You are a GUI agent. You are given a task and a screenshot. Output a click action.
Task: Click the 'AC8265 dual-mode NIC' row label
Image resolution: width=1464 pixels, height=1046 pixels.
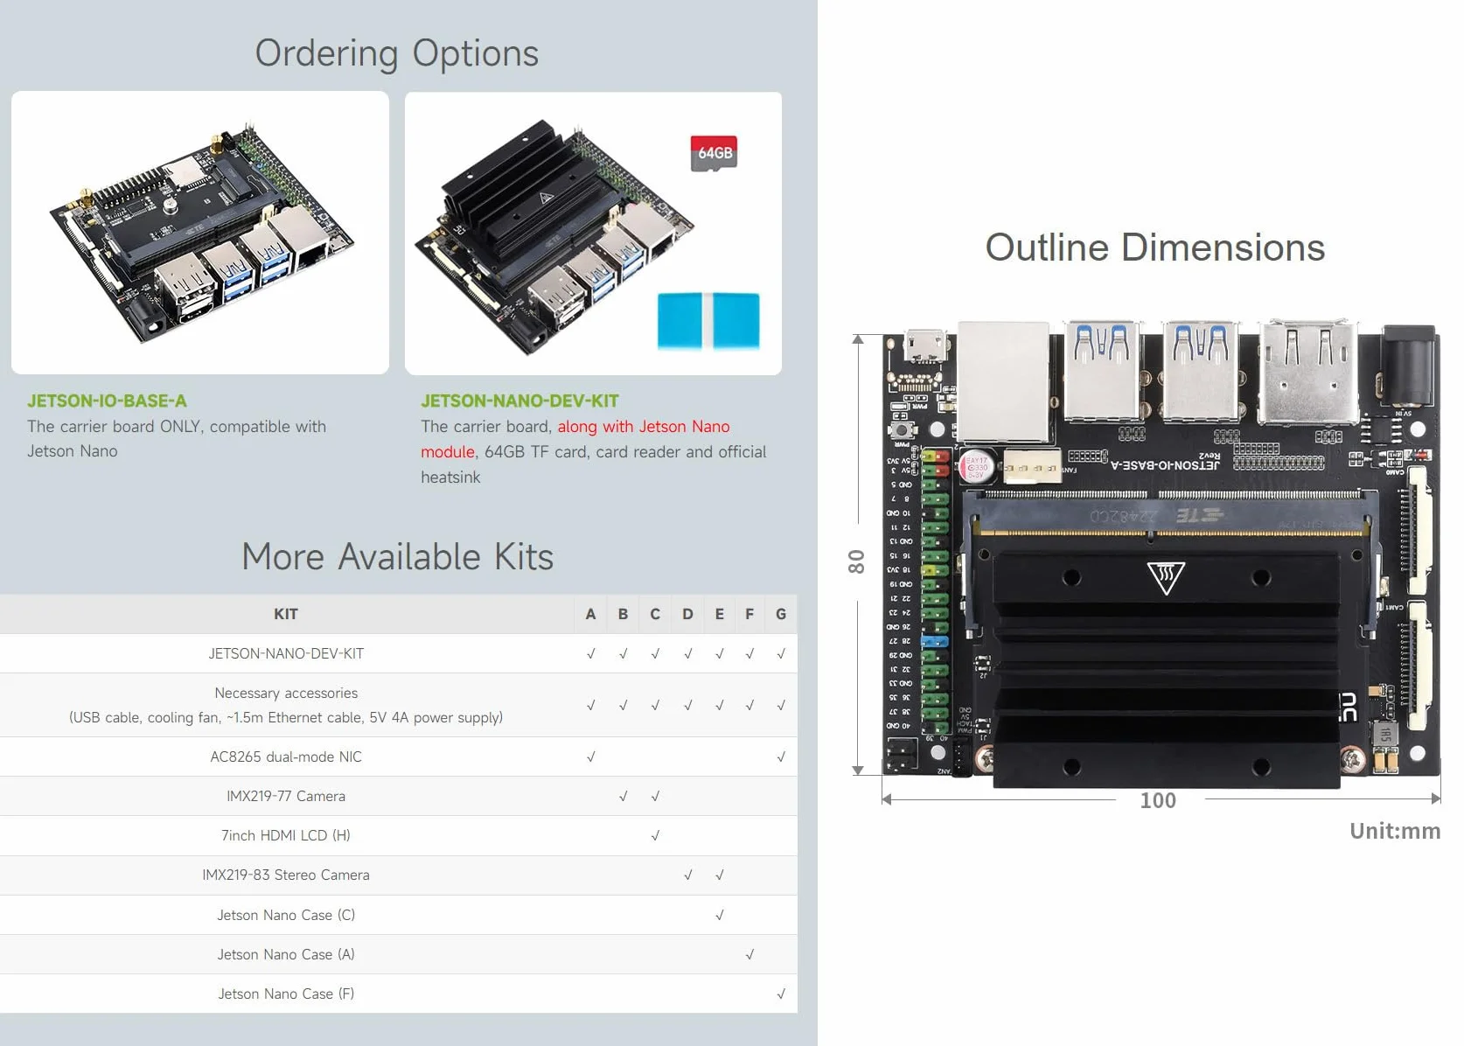[286, 757]
